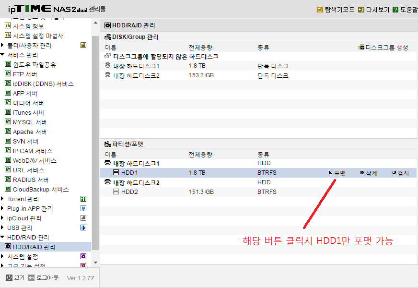The width and height of the screenshot is (418, 288).
Task: Click 삭제 delete button for HDD1
Action: (x=369, y=173)
